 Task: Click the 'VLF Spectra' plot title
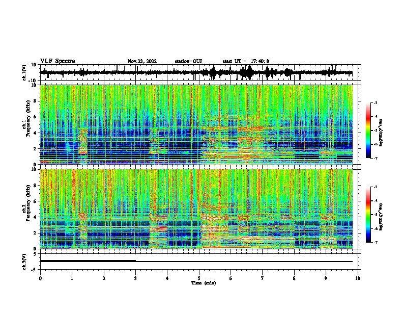[57, 61]
